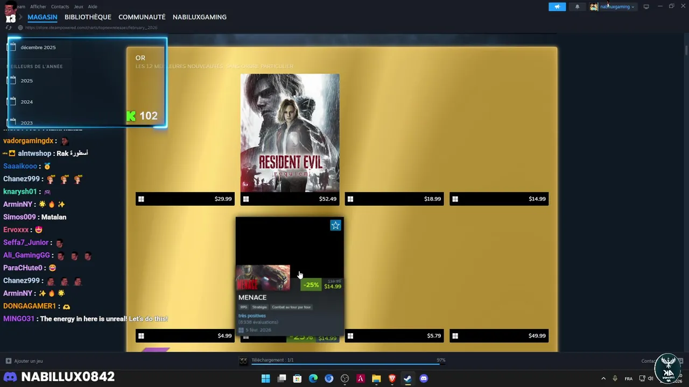Reload the store page
689x387 pixels.
click(x=9, y=27)
